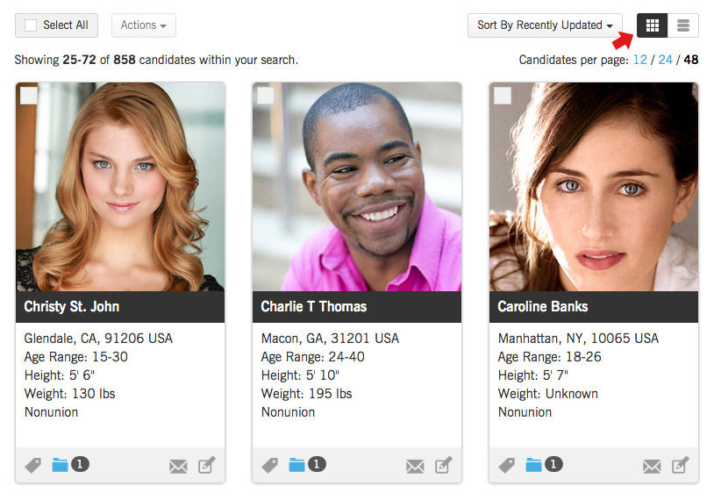Open folder icon on Charlie T Thomas card
714x500 pixels.
click(x=296, y=465)
